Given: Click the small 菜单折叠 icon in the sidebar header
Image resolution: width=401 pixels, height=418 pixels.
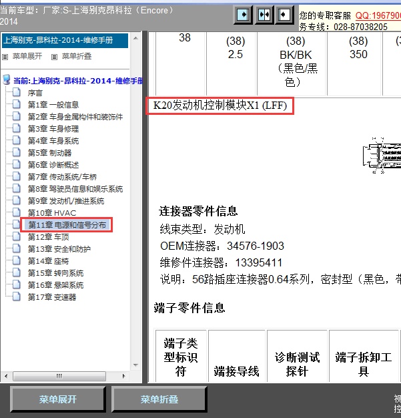Looking at the screenshot, I should point(54,57).
